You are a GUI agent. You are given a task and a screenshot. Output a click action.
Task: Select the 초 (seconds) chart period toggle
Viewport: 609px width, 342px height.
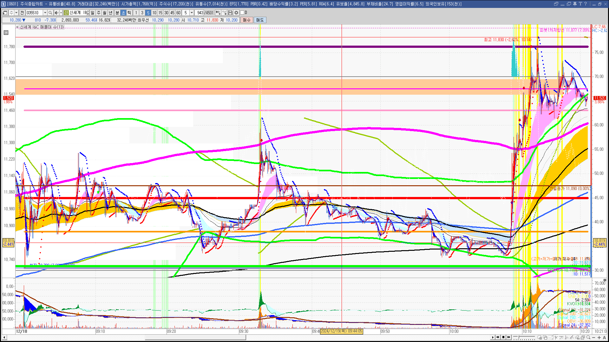click(x=123, y=13)
